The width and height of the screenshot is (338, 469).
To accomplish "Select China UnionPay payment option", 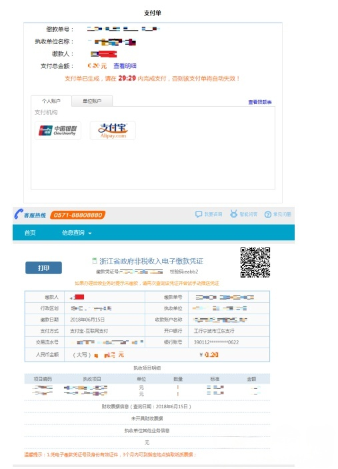I will pyautogui.click(x=58, y=130).
